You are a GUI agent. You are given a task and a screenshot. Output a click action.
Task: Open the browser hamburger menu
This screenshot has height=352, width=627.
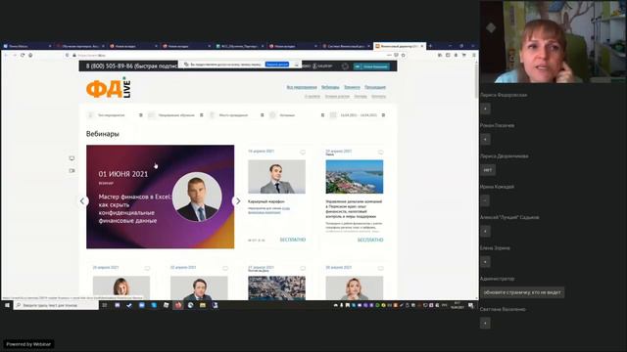[x=474, y=55]
